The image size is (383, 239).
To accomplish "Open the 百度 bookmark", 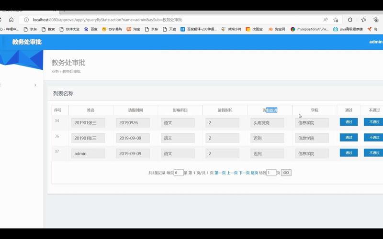I will click(91, 29).
